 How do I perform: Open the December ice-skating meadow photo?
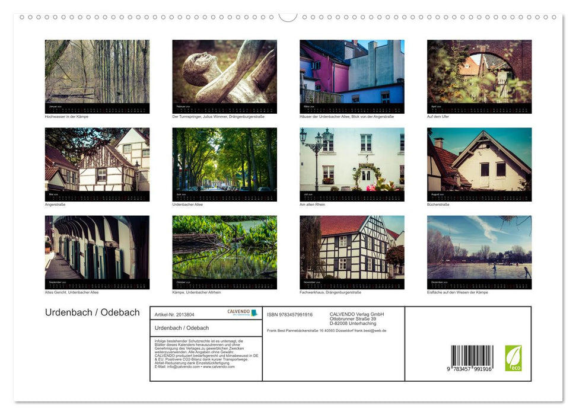point(479,251)
